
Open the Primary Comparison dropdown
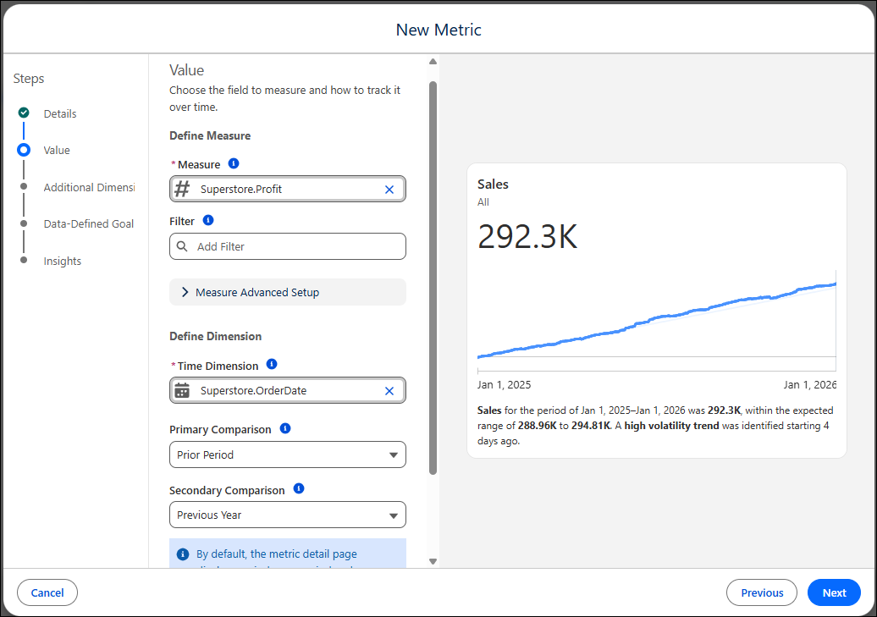click(288, 454)
